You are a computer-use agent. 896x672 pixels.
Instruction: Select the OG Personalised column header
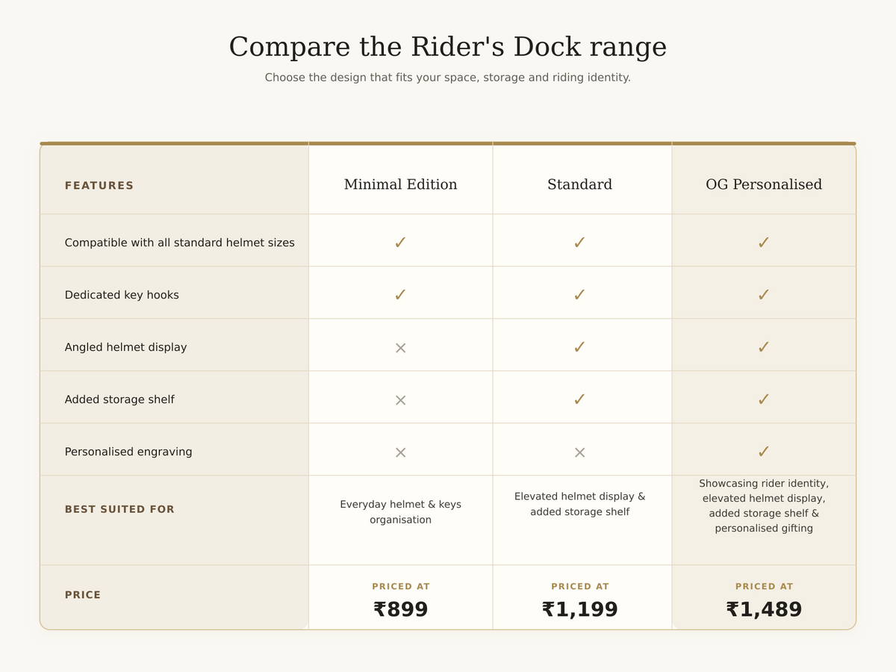[764, 184]
